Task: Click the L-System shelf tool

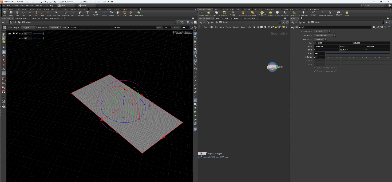Action: pyautogui.click(x=105, y=13)
